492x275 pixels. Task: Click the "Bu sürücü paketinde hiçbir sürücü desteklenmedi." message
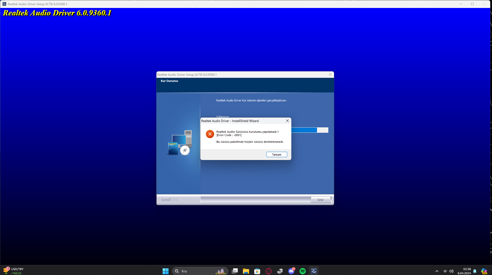250,142
